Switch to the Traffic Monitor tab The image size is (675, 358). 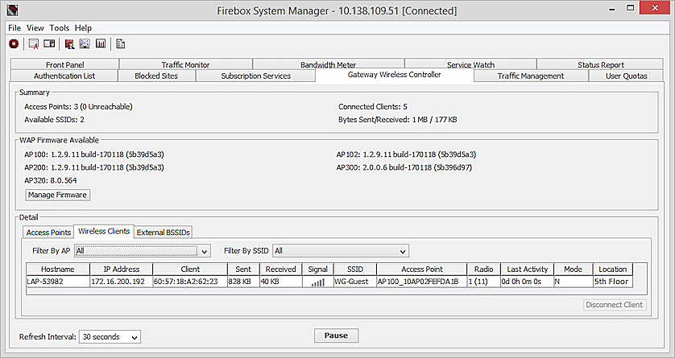coord(185,64)
